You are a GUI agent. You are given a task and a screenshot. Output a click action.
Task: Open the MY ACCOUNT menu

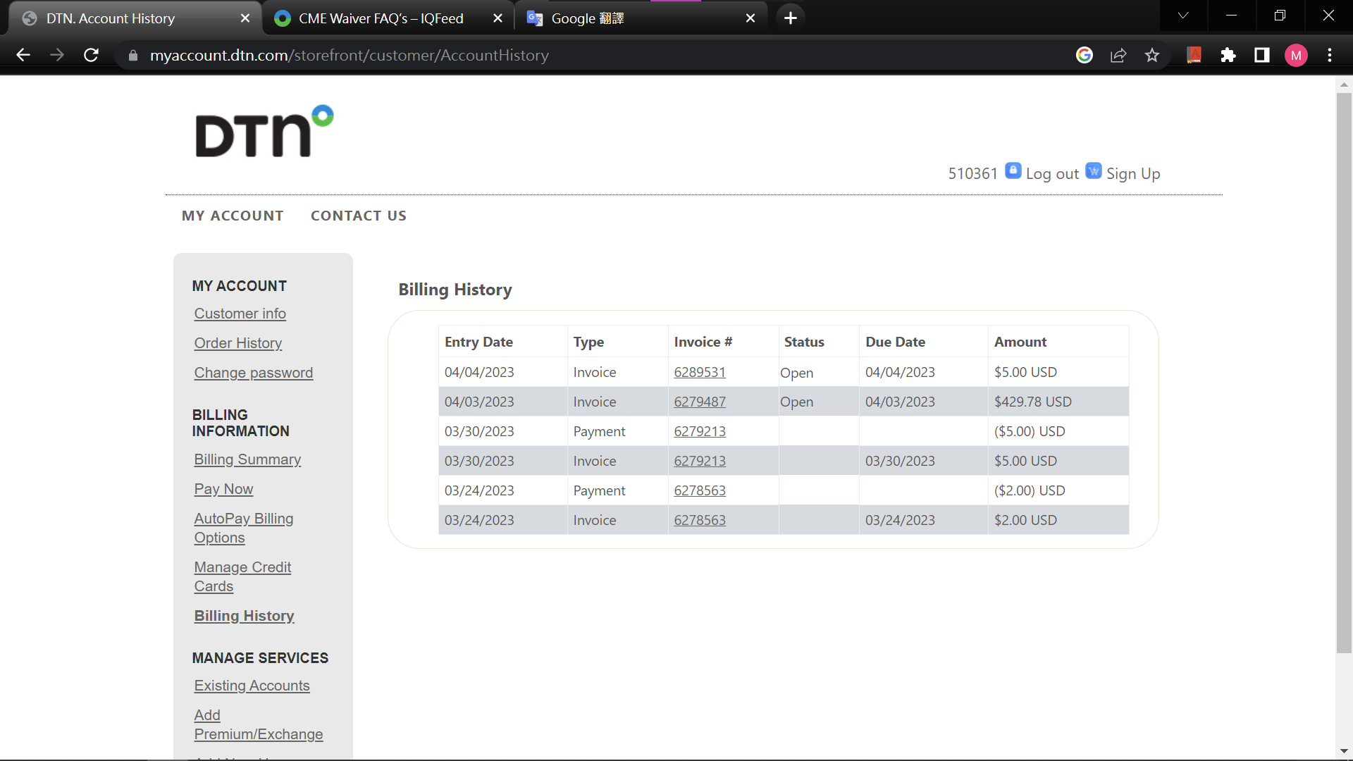(x=233, y=216)
